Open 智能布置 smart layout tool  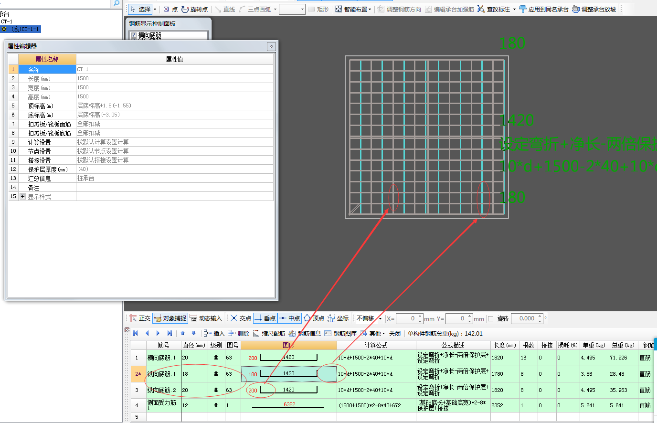tap(352, 9)
